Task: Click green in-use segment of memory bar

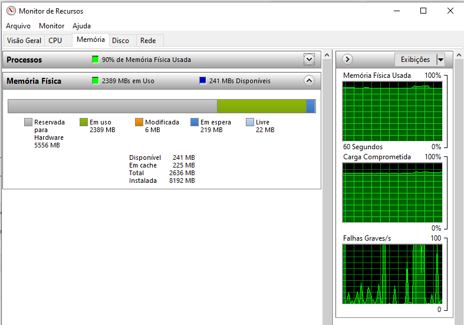Action: pyautogui.click(x=262, y=106)
